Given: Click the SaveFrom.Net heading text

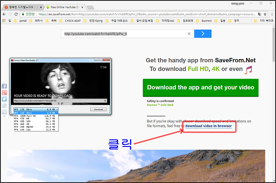Looking at the screenshot, I should coord(235,60).
